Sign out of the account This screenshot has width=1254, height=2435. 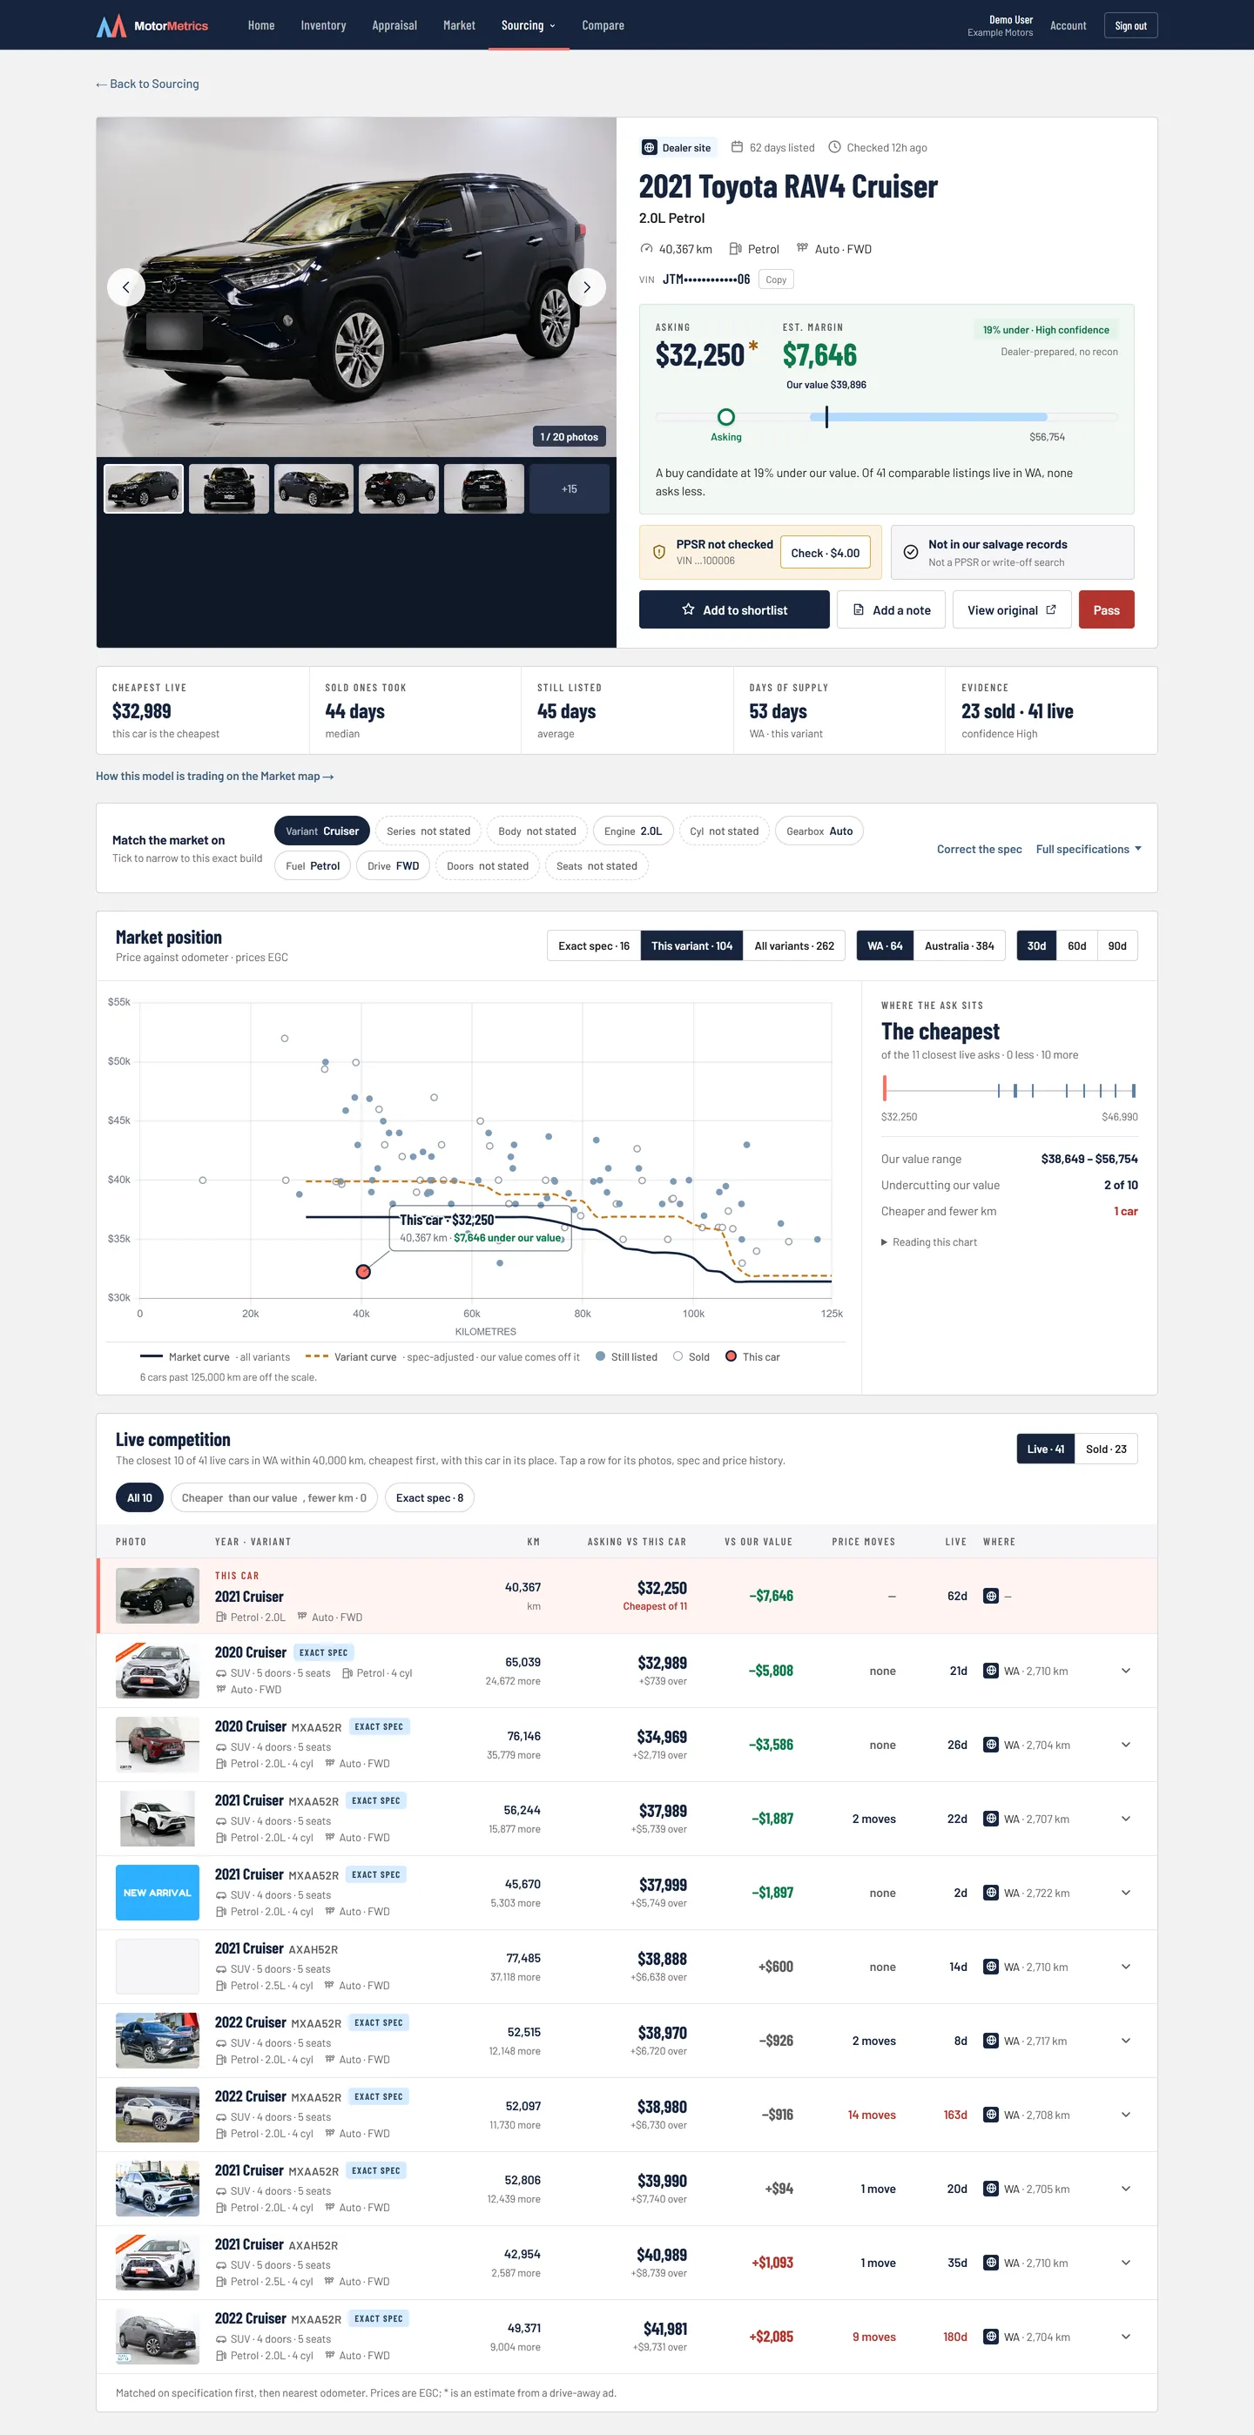(x=1130, y=25)
